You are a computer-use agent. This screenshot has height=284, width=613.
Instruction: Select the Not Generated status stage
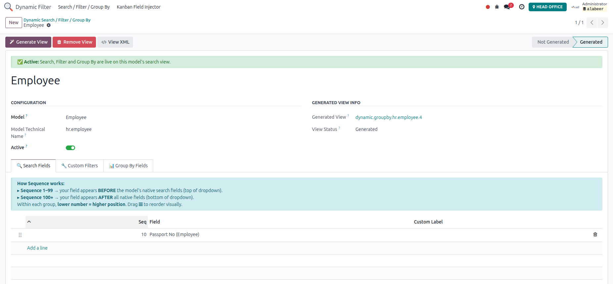pyautogui.click(x=553, y=42)
